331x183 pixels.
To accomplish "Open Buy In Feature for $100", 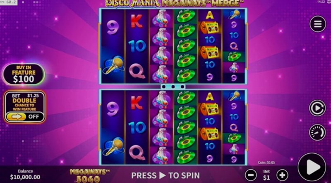I will point(24,74).
